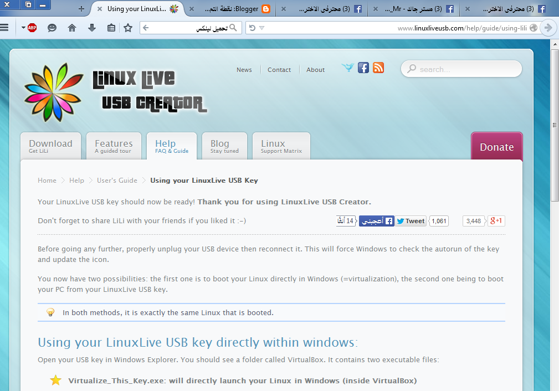The image size is (559, 391).
Task: Click the News link
Action: click(244, 70)
